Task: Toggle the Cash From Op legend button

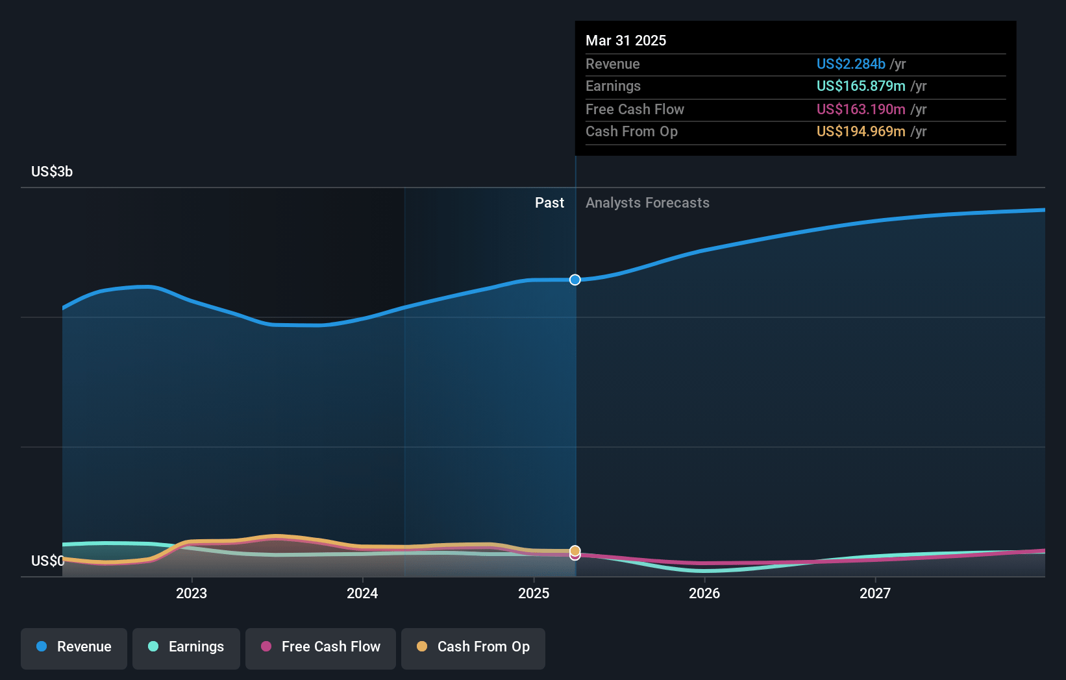Action: [x=473, y=648]
